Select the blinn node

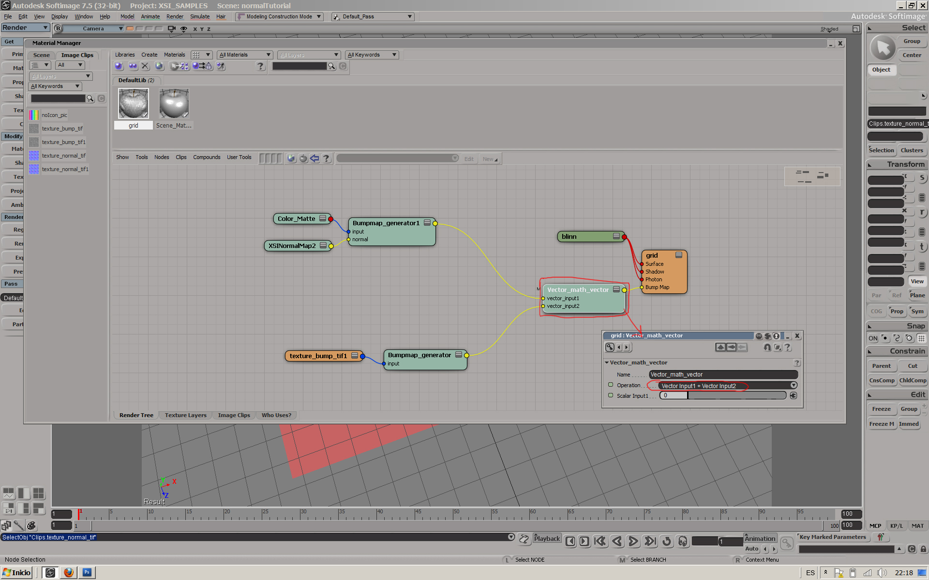point(591,236)
